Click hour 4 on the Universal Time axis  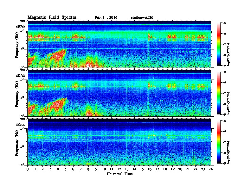58,169
